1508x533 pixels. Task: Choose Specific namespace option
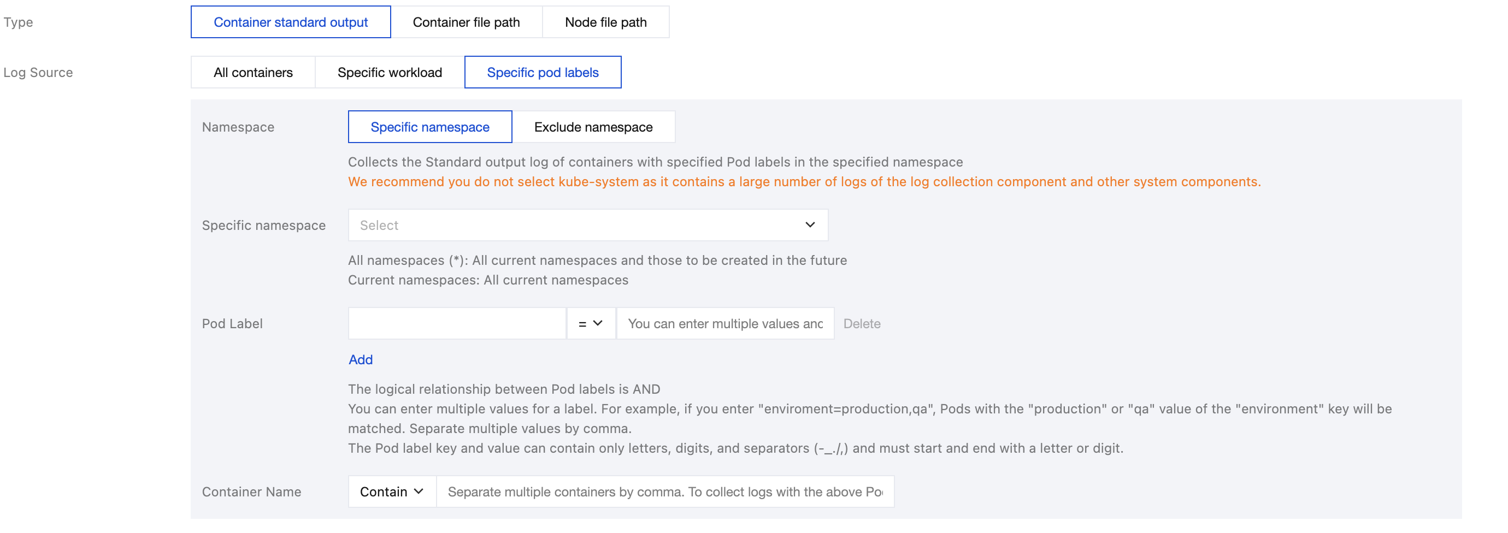[x=429, y=127]
